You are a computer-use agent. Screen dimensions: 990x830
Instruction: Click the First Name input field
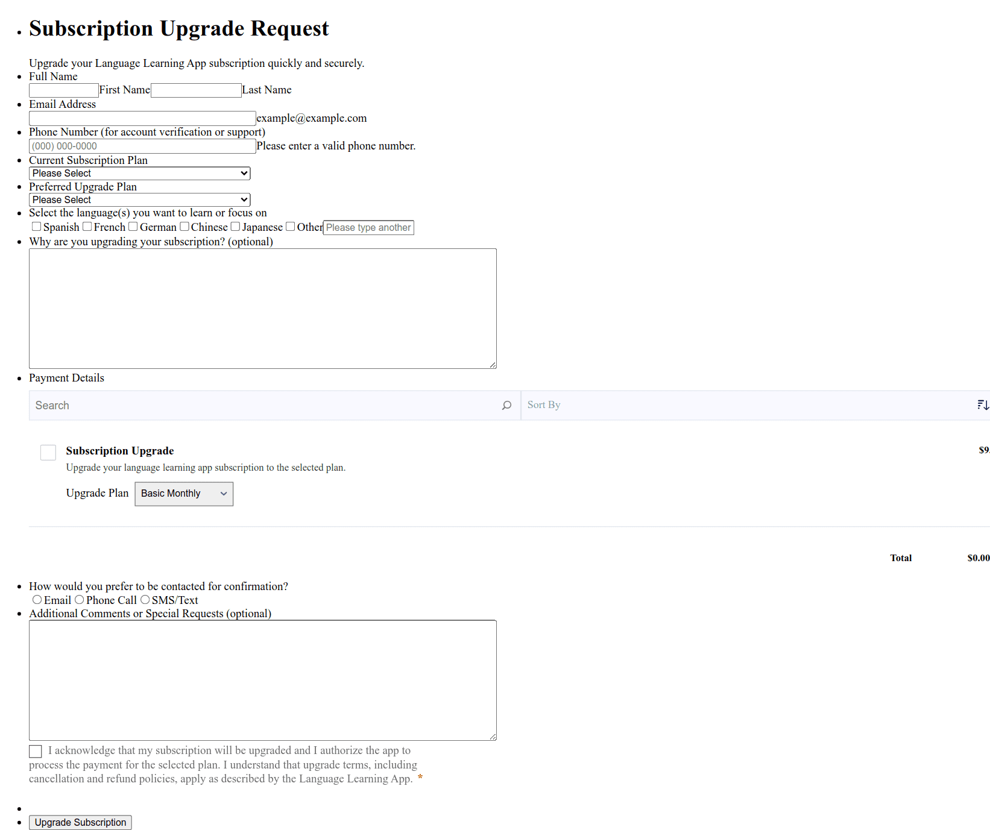(64, 90)
